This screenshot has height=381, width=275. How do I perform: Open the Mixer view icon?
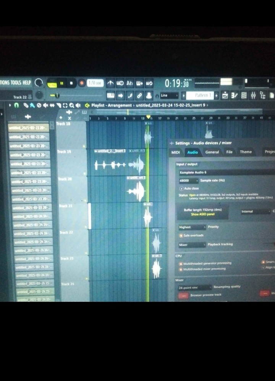coord(253,96)
